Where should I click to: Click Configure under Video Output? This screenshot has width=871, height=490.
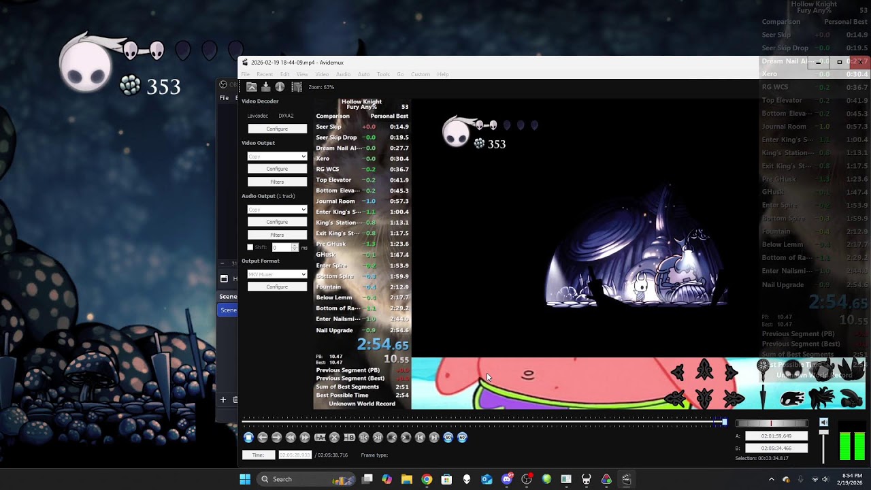click(x=277, y=169)
